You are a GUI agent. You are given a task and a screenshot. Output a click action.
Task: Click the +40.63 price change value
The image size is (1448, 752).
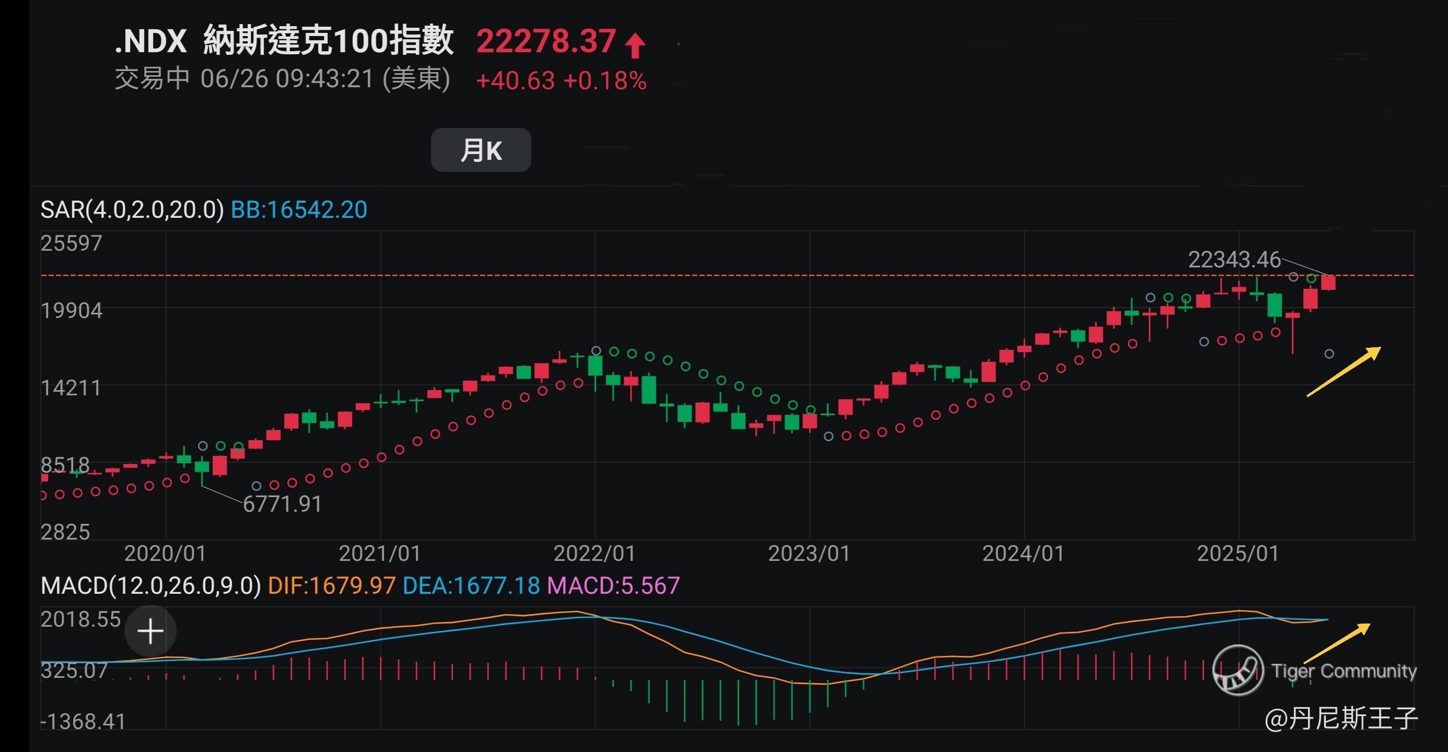tap(516, 80)
